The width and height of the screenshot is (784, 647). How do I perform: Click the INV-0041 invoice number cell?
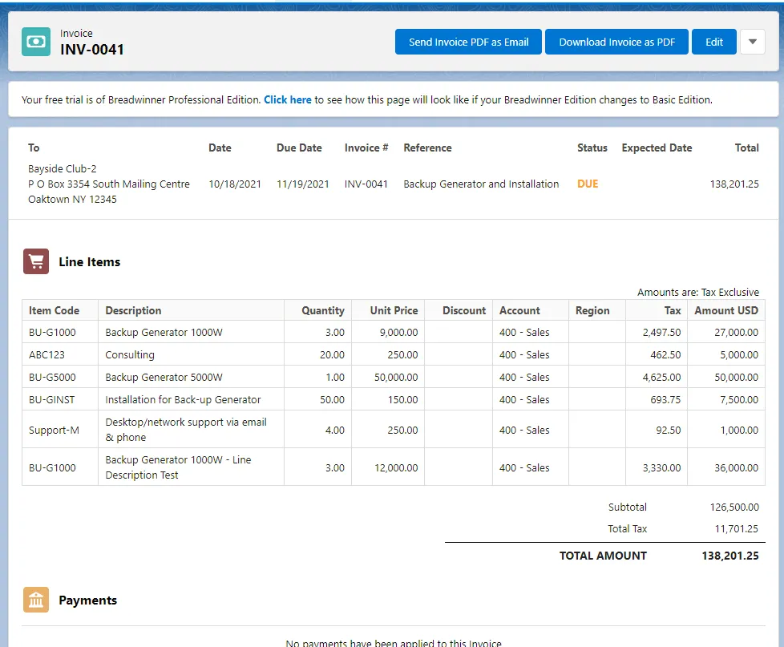point(366,184)
